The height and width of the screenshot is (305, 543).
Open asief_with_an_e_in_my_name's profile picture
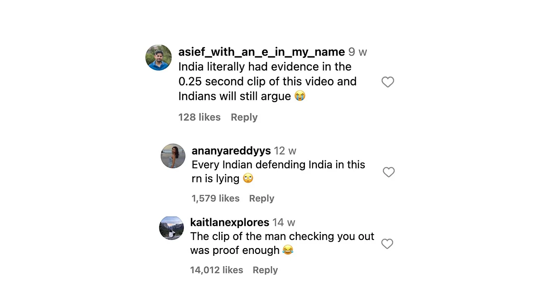tap(158, 57)
